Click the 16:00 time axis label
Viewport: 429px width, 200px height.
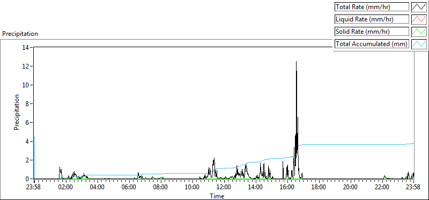[x=287, y=188]
